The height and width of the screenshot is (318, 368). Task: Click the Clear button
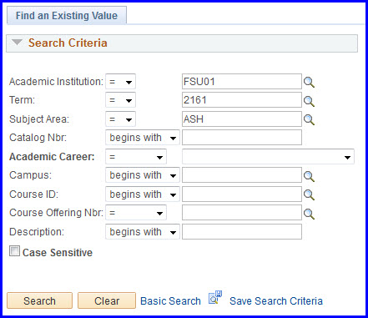click(107, 300)
